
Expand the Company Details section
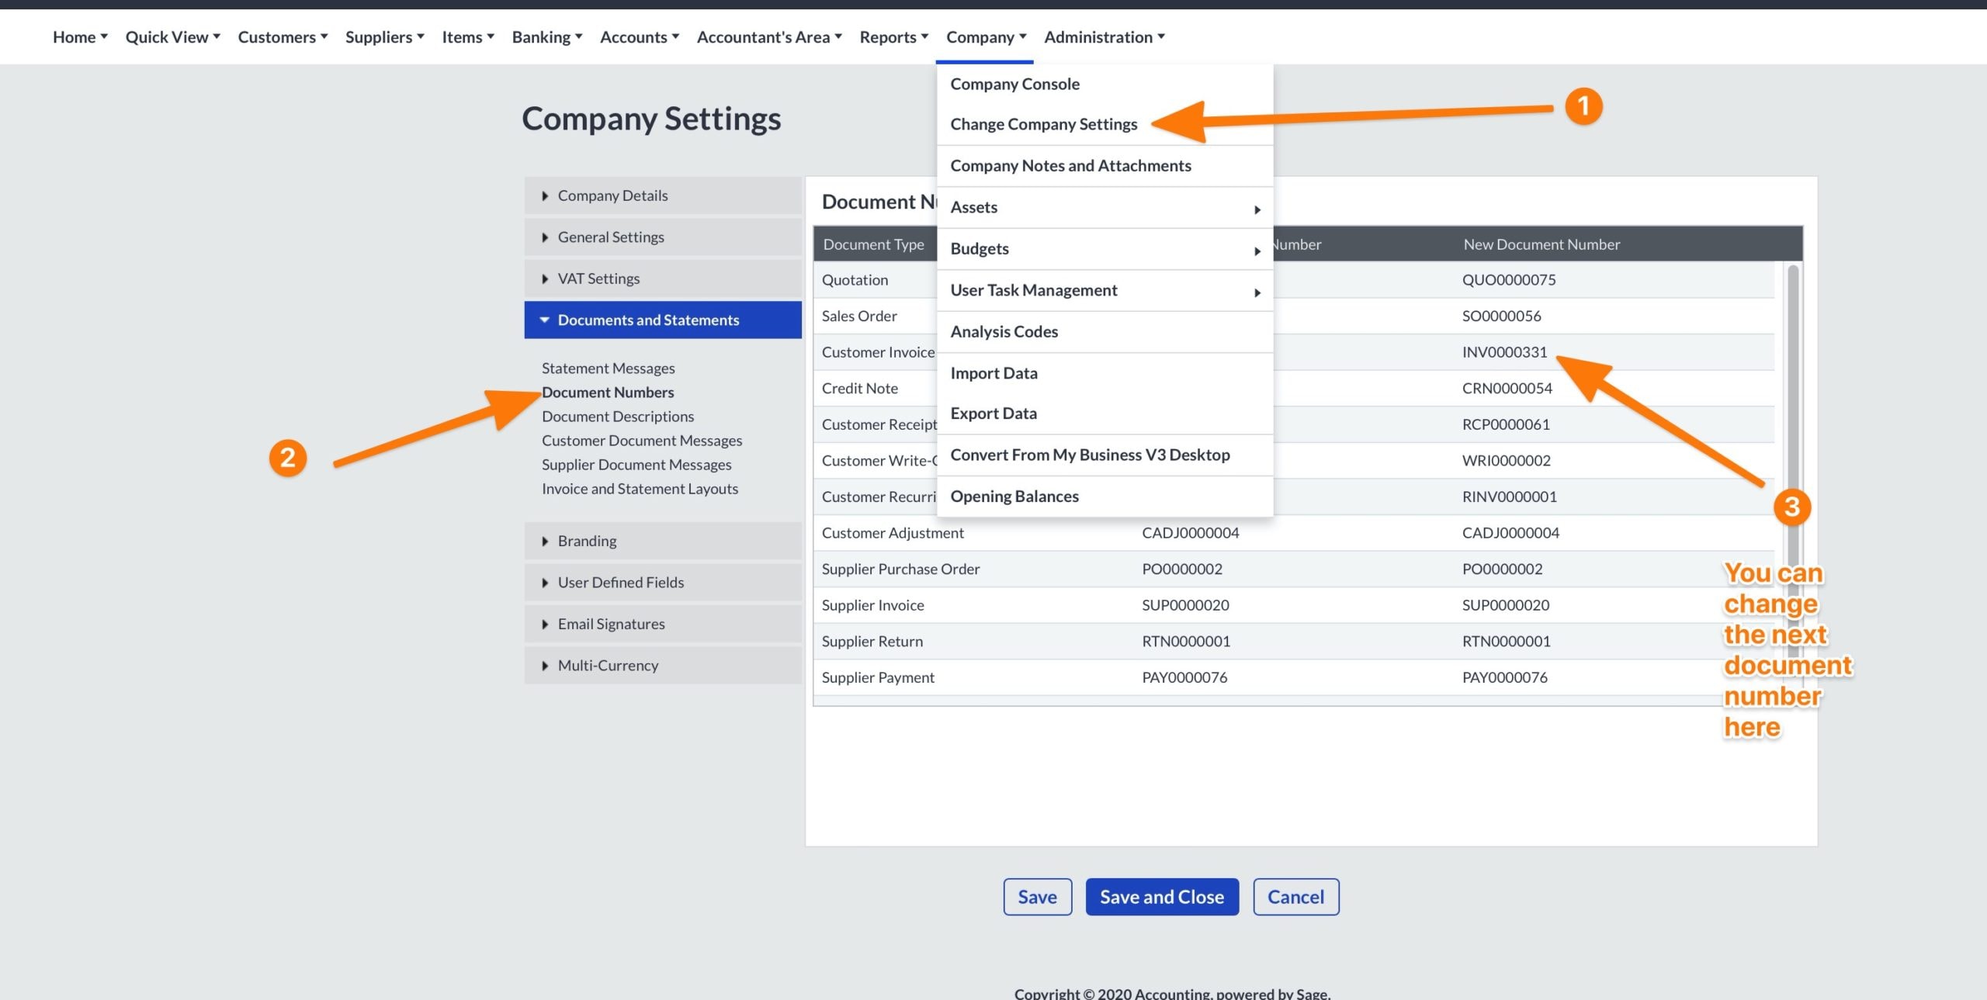[612, 196]
